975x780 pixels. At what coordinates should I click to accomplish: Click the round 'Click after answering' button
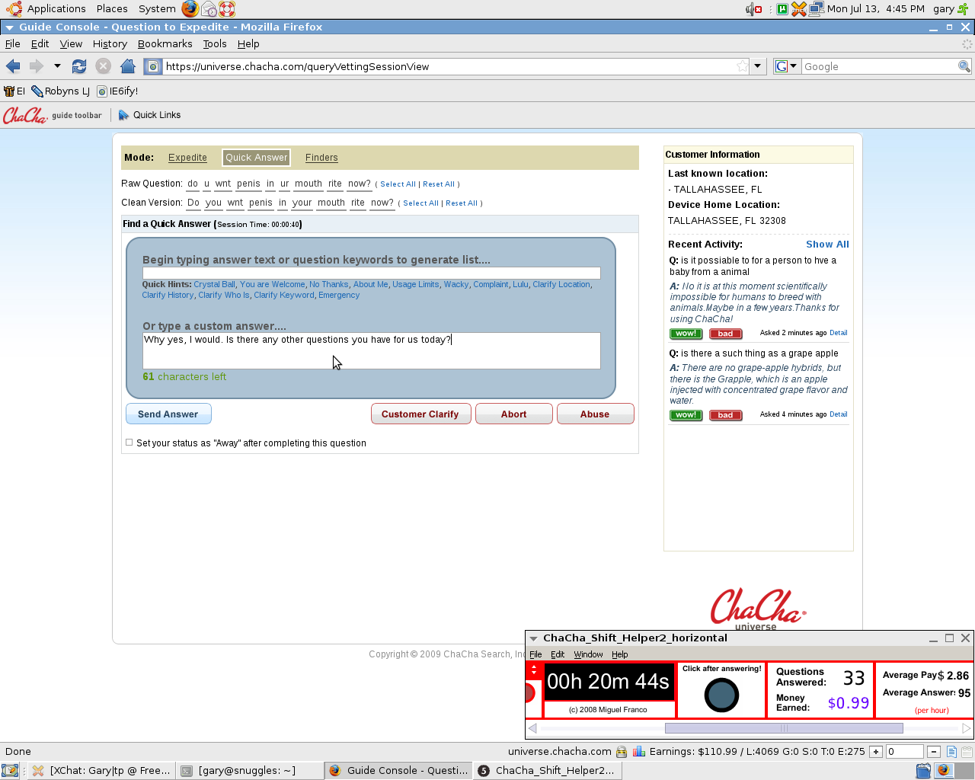721,695
